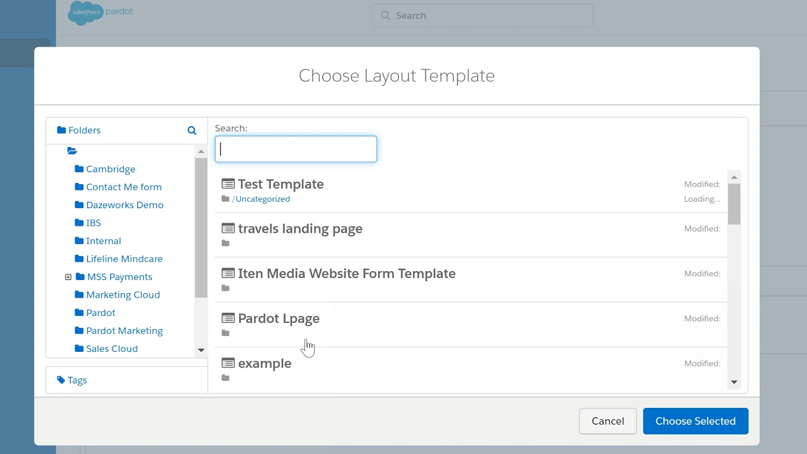Click the folder search magnifier icon

tap(192, 131)
